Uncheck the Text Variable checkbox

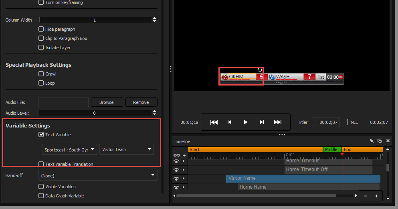point(41,135)
